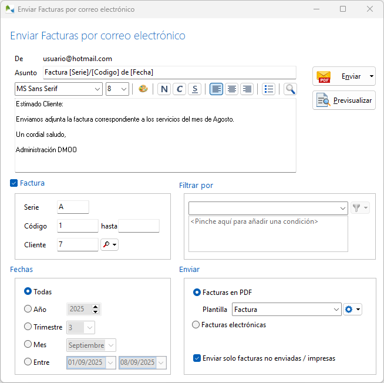Select the Trimestre date filter option
The image size is (384, 383).
coord(28,327)
